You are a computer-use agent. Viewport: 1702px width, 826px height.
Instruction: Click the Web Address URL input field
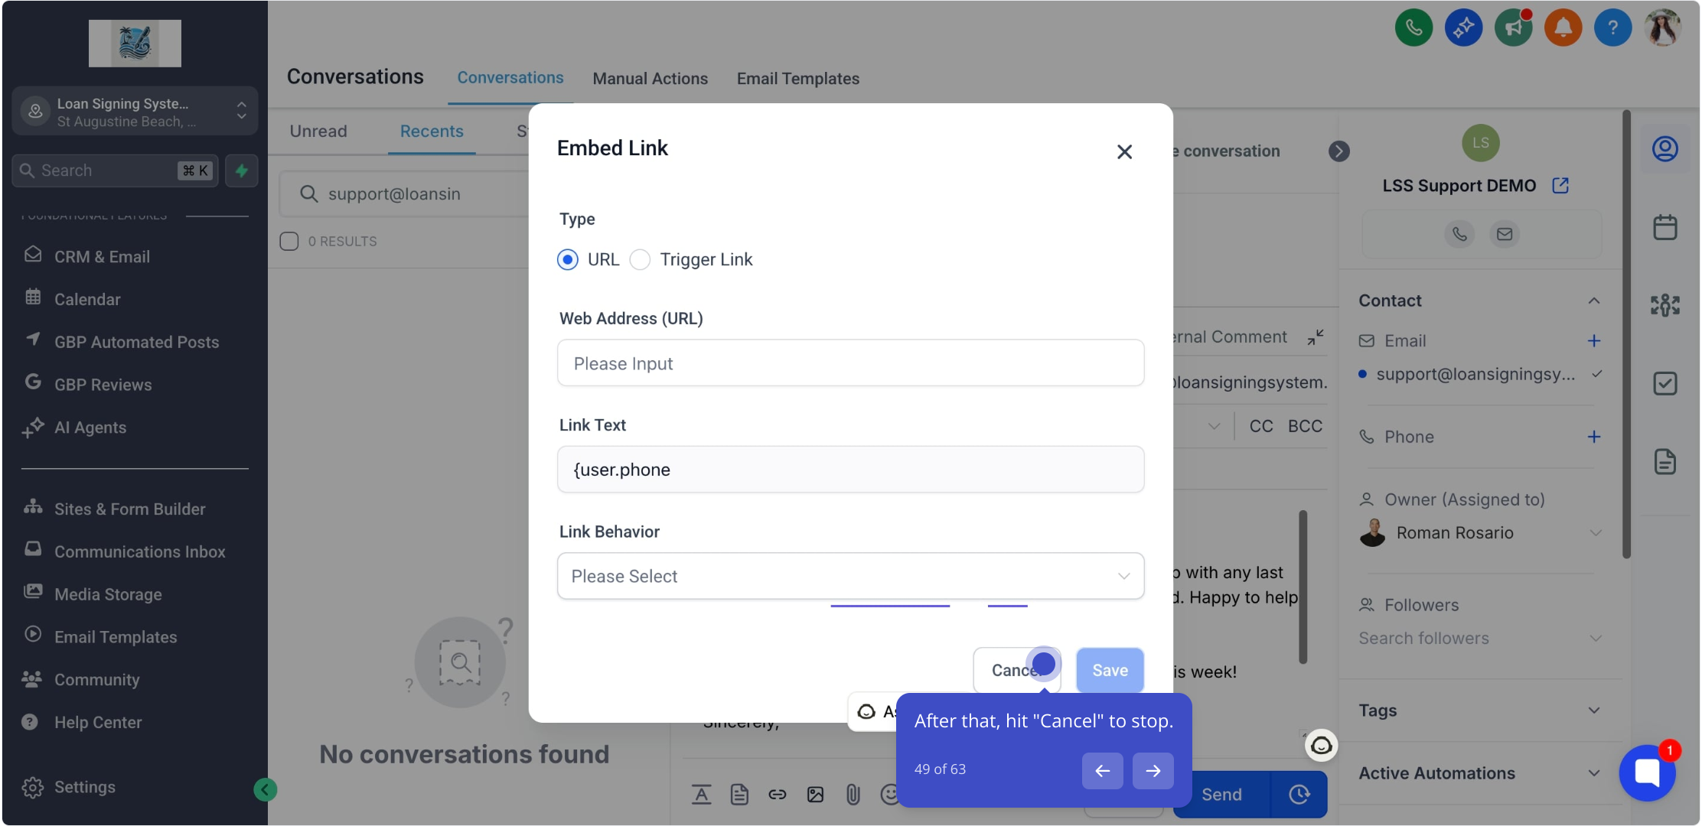(x=850, y=363)
